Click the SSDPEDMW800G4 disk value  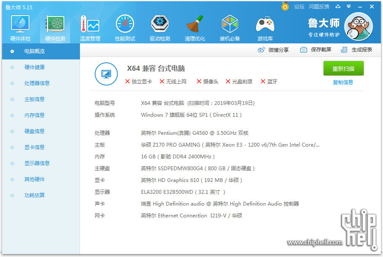(198, 169)
